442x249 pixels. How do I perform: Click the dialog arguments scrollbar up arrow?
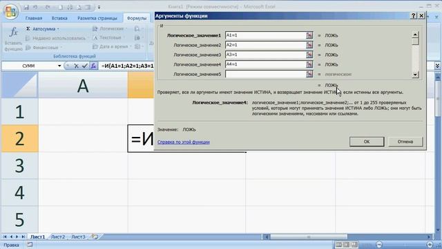coord(415,35)
